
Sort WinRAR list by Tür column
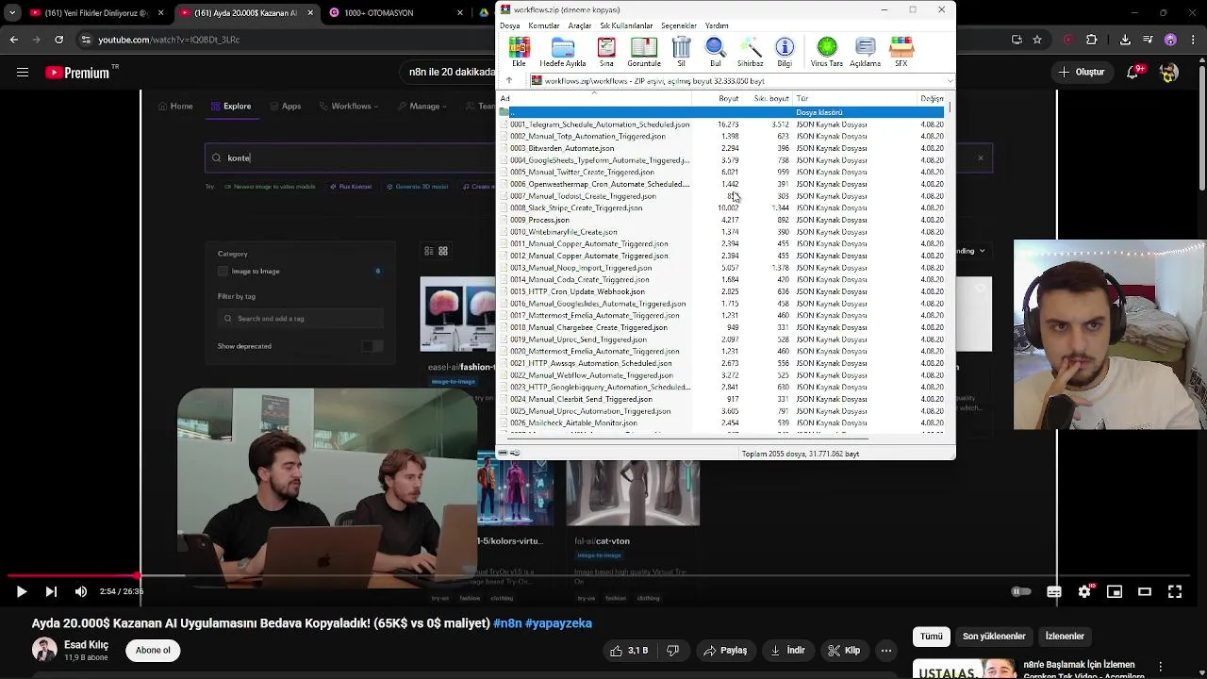click(x=855, y=98)
